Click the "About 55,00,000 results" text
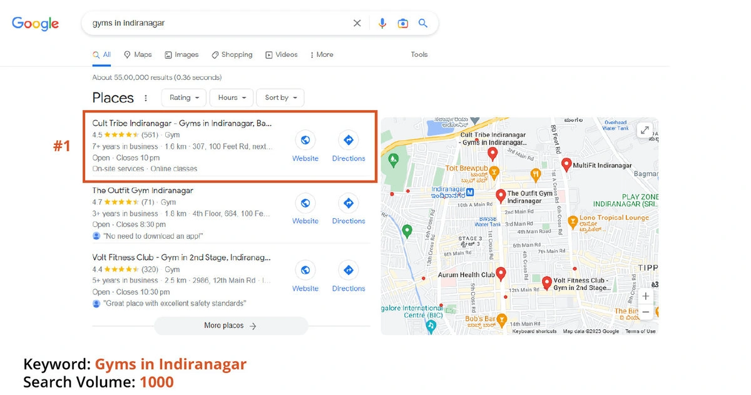 (156, 77)
